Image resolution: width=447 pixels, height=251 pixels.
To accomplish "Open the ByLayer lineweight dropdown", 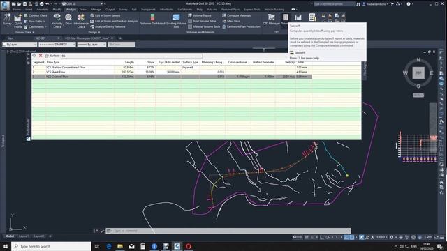I will 91,45.
